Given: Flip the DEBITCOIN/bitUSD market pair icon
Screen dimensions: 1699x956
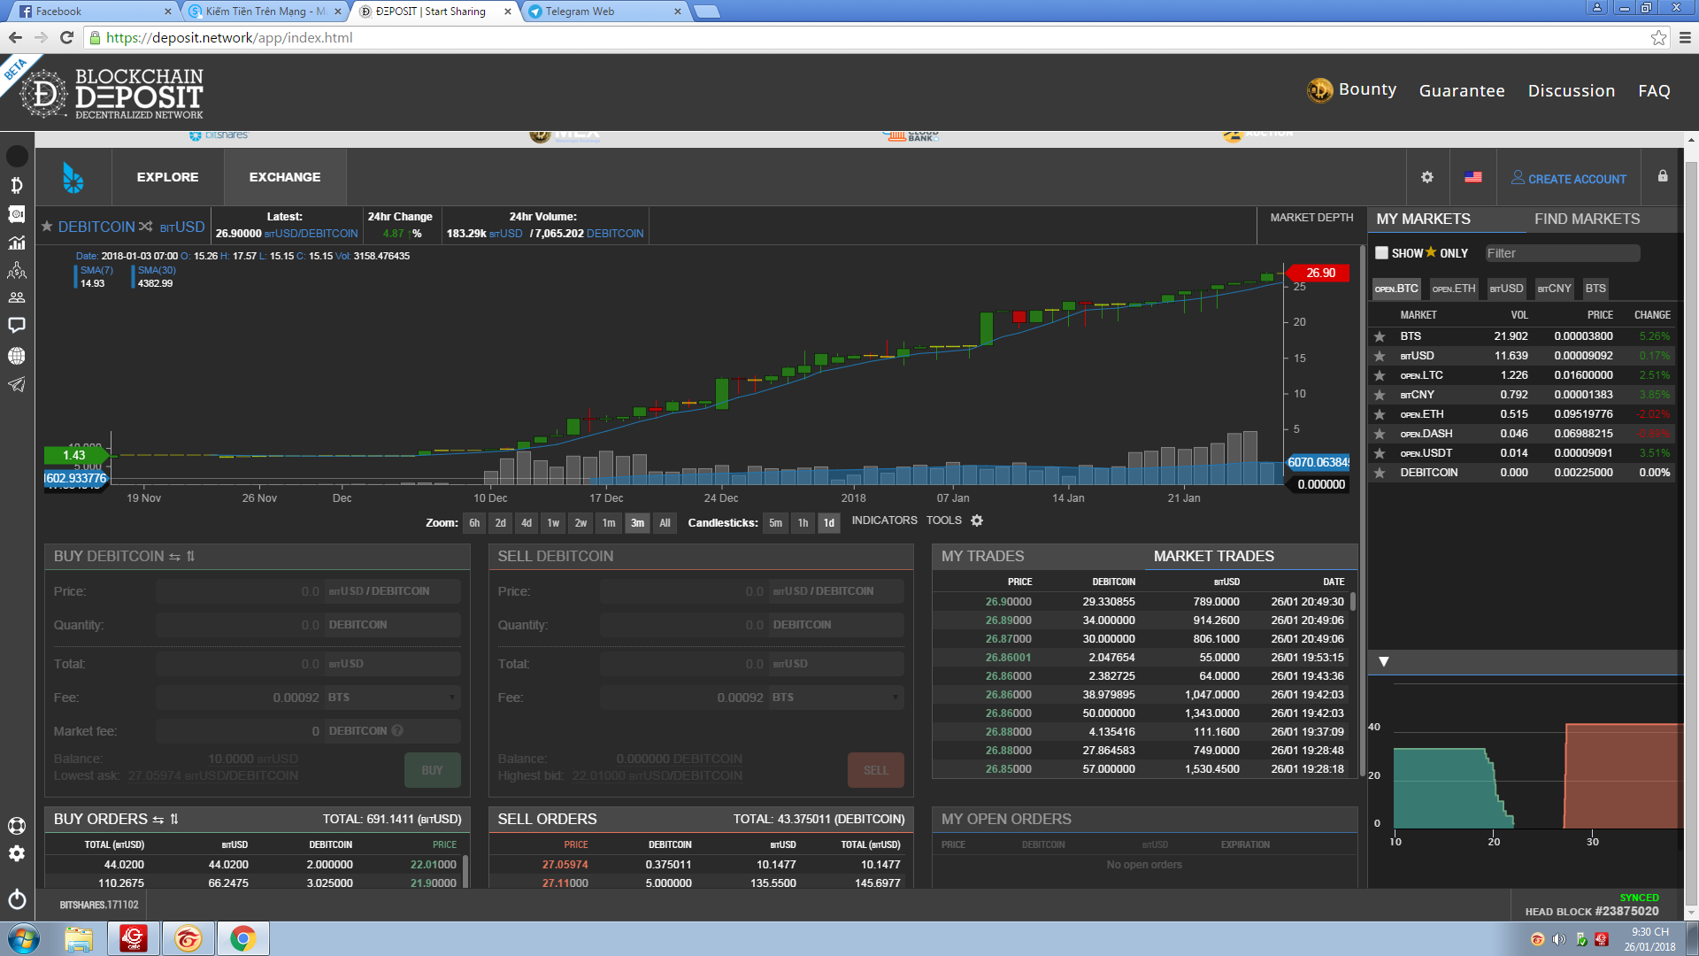Looking at the screenshot, I should [146, 227].
